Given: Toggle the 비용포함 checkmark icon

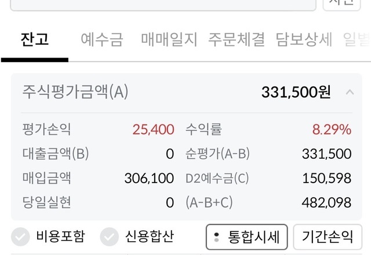Looking at the screenshot, I should 21,236.
